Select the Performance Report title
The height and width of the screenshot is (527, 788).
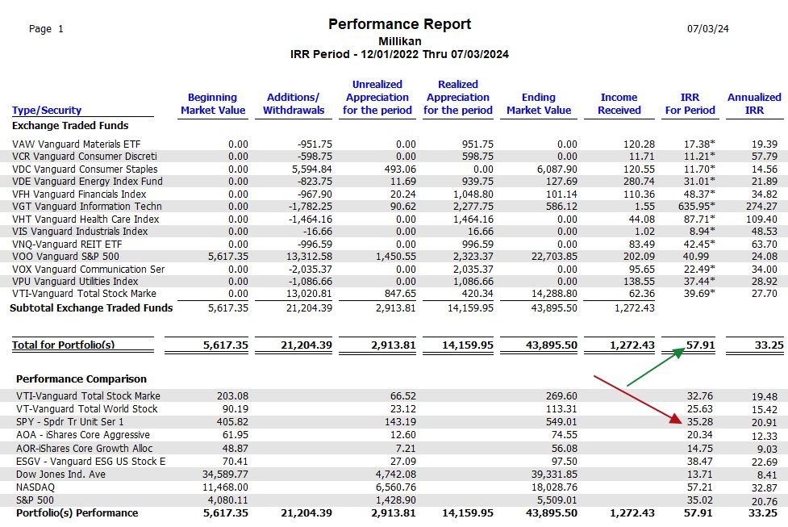pyautogui.click(x=399, y=24)
